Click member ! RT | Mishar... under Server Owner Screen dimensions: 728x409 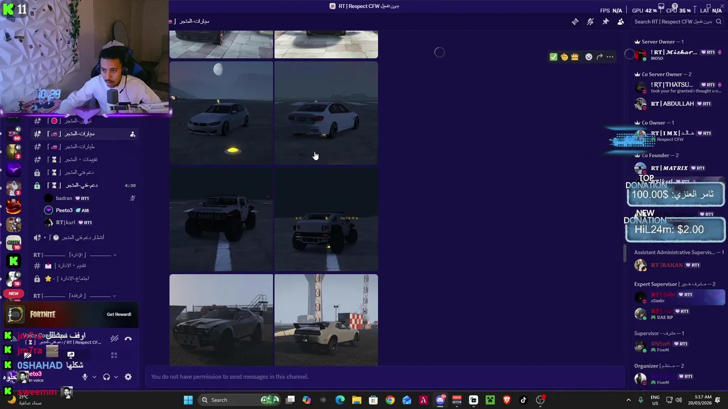point(678,55)
